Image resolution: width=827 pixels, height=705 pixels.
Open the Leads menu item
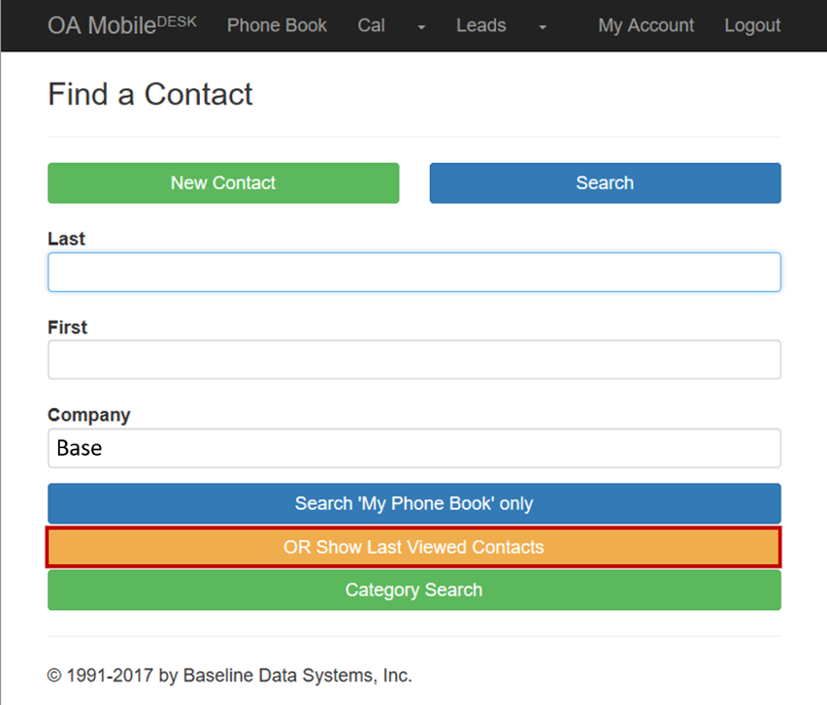click(481, 25)
